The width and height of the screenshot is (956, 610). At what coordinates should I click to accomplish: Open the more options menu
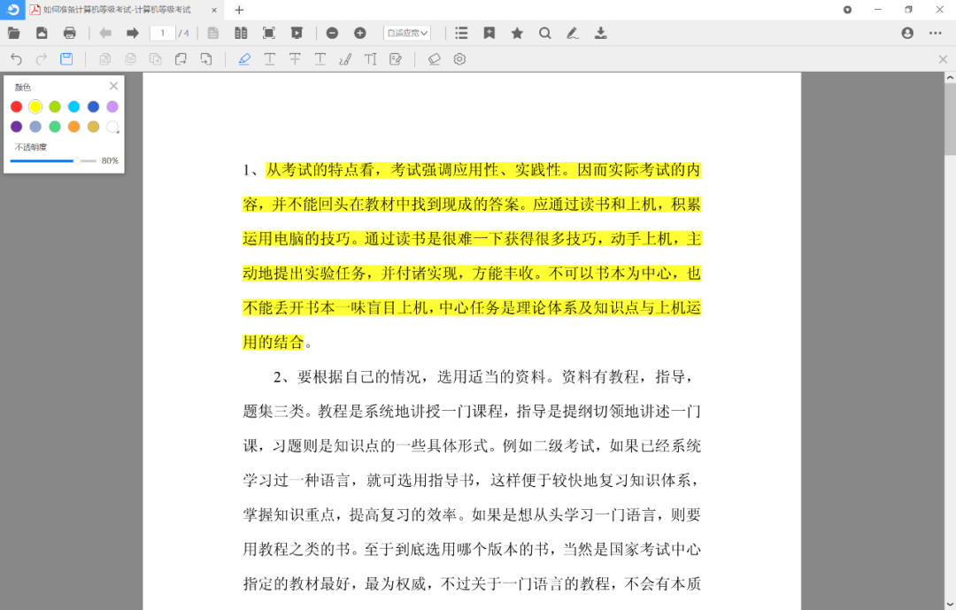point(935,33)
